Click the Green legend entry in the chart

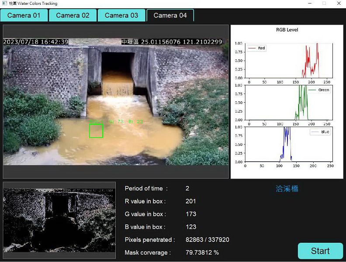[x=319, y=90]
